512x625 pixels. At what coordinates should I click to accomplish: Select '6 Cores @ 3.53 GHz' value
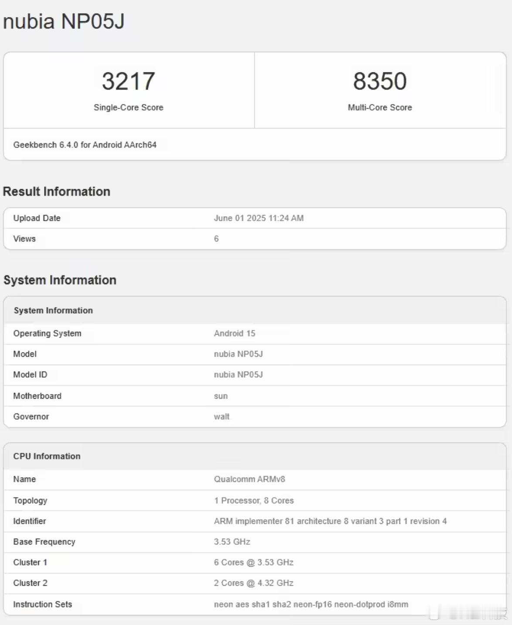click(x=253, y=562)
